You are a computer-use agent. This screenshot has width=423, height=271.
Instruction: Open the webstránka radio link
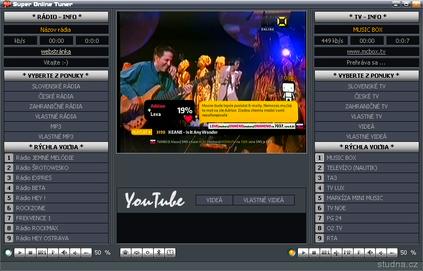pyautogui.click(x=56, y=51)
